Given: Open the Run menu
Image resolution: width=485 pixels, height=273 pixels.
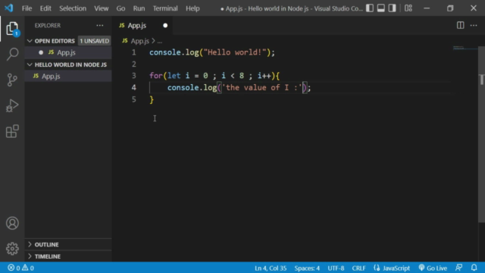Looking at the screenshot, I should pos(139,8).
